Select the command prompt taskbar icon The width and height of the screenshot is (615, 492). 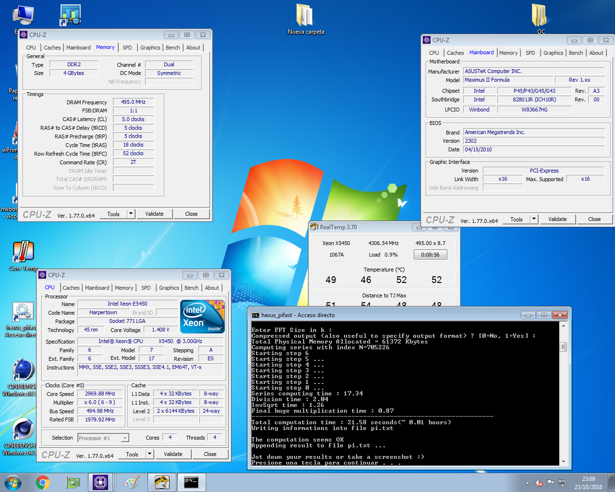point(191,482)
